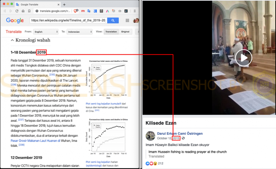Go forward with the browser forward arrow
This screenshot has height=169, width=276.
pyautogui.click(x=11, y=11)
